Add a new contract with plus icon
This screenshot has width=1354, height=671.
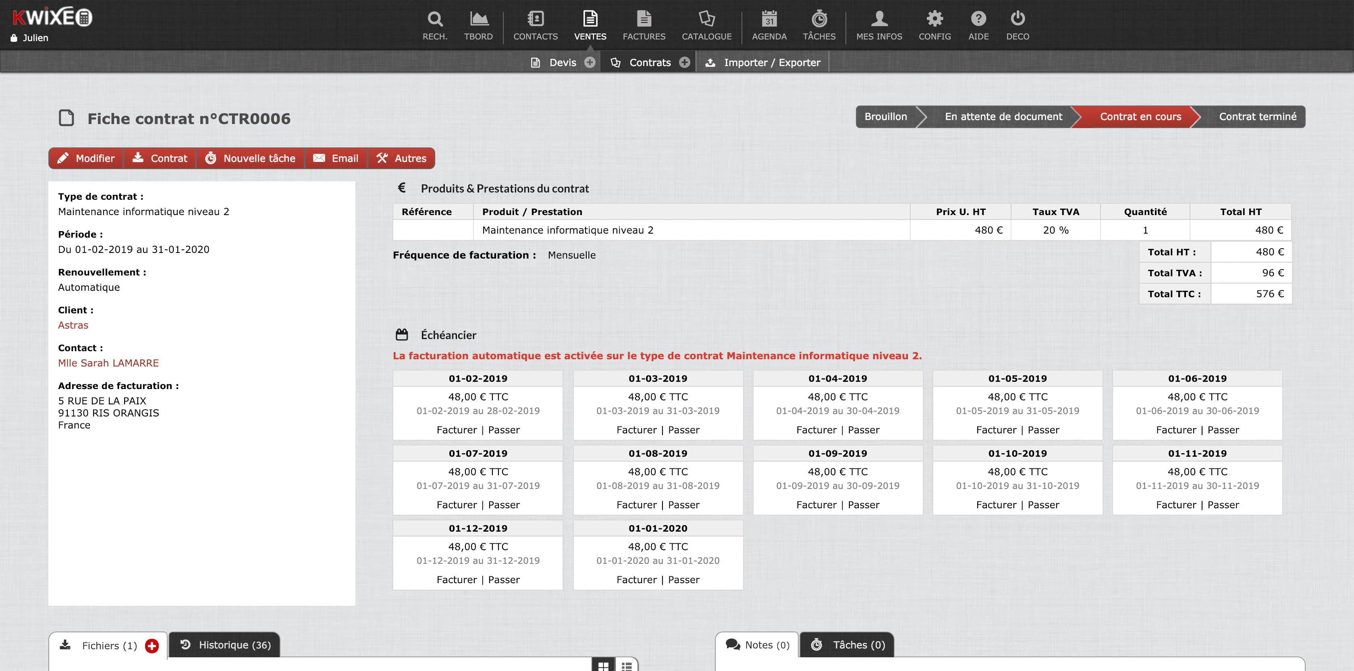coord(684,62)
